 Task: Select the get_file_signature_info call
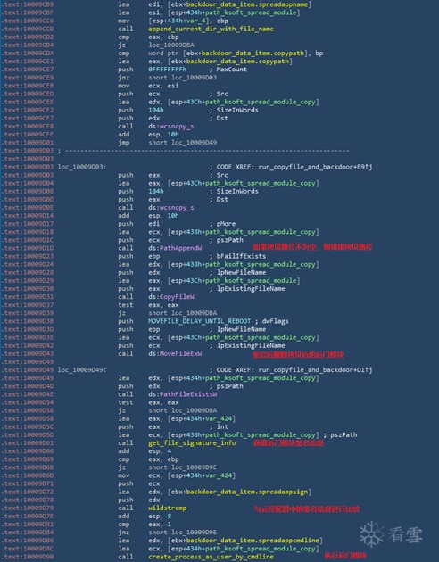pyautogui.click(x=192, y=443)
